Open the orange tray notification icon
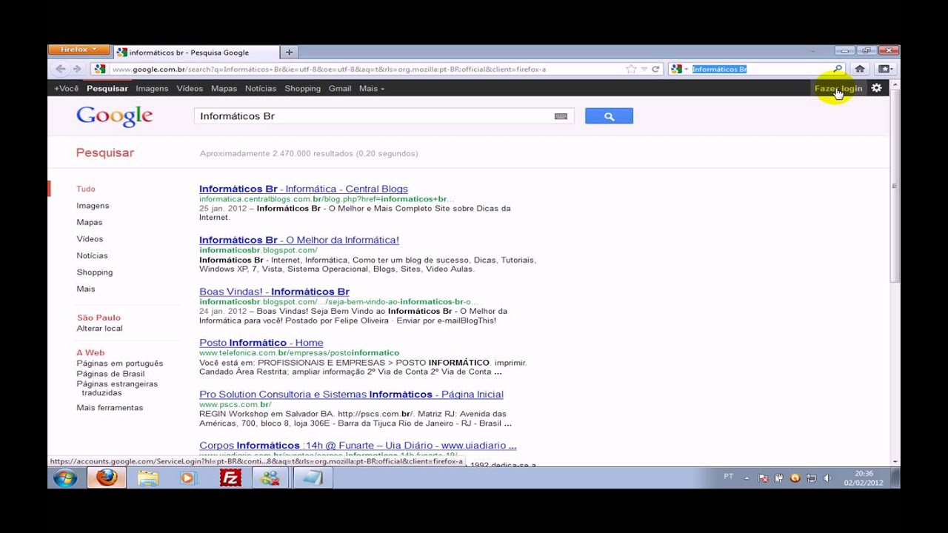The width and height of the screenshot is (948, 533). [x=795, y=478]
